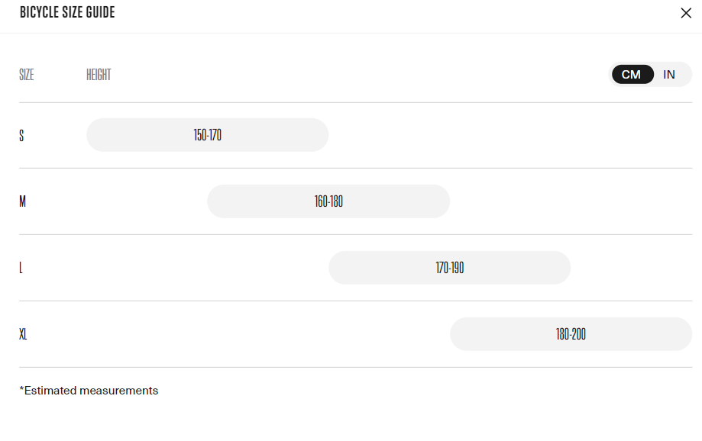Image resolution: width=702 pixels, height=441 pixels.
Task: Click the 170-190 height range bar
Action: (449, 268)
